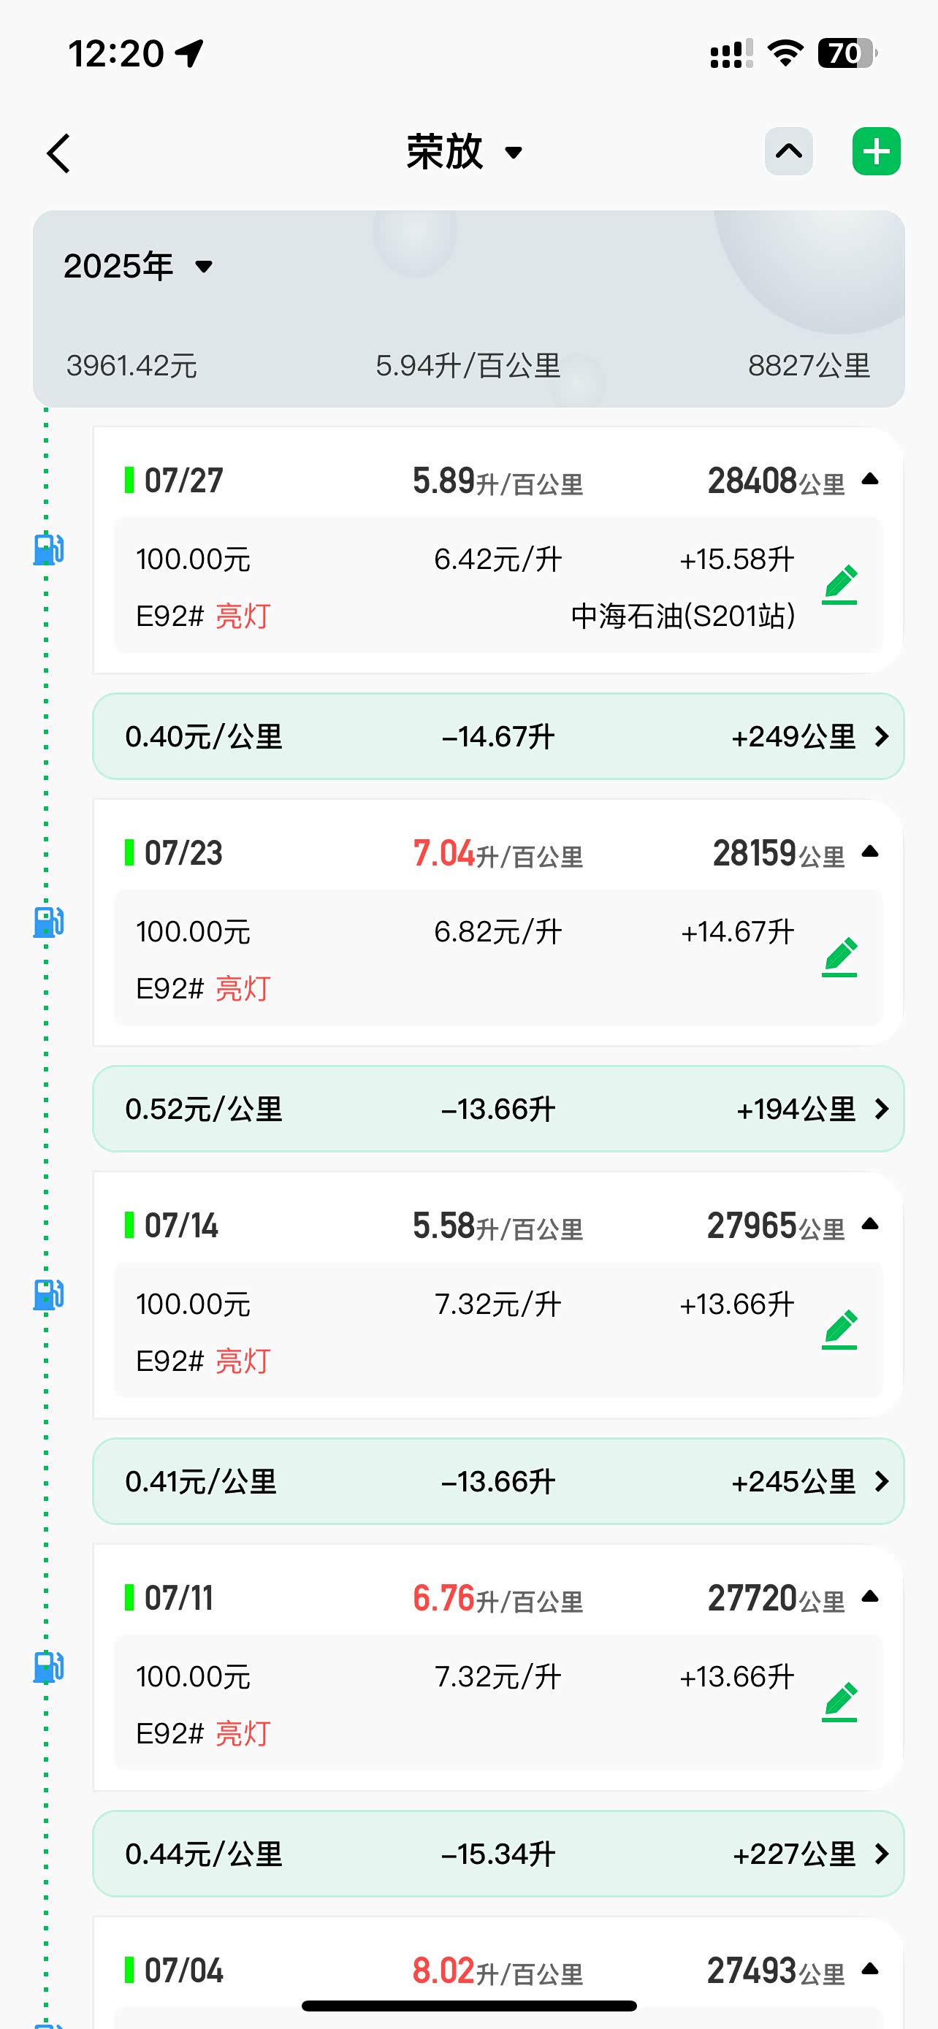Add a new fuel record with plus button
The width and height of the screenshot is (938, 2029).
pos(876,151)
